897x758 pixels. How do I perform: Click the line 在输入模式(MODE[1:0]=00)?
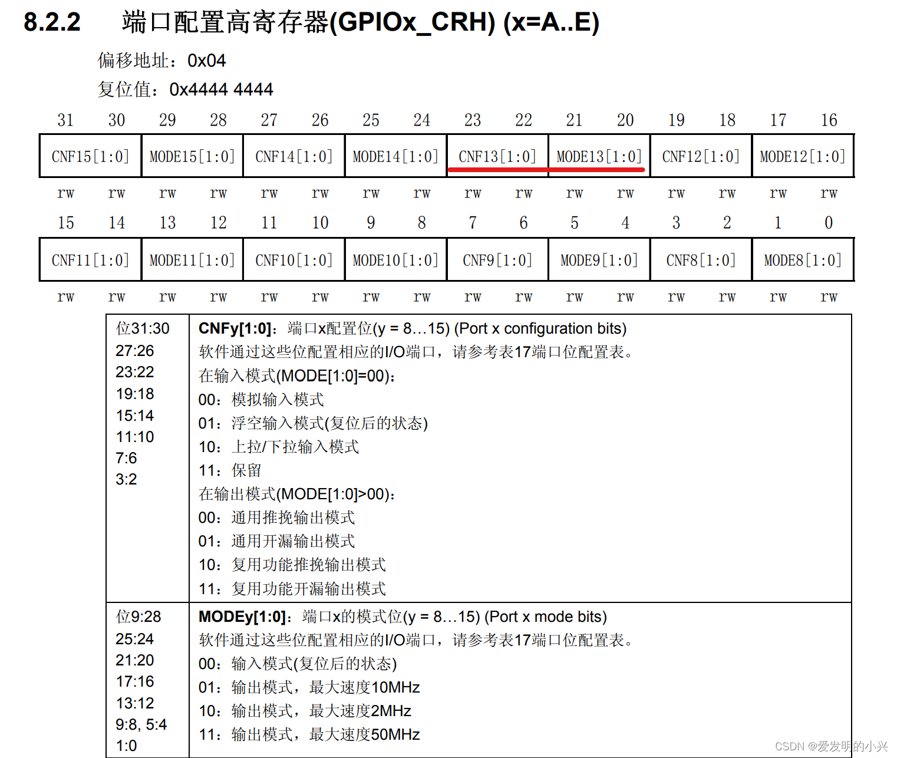click(x=297, y=376)
